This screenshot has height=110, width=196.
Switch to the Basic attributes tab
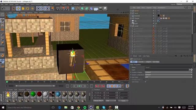[x=134, y=62]
